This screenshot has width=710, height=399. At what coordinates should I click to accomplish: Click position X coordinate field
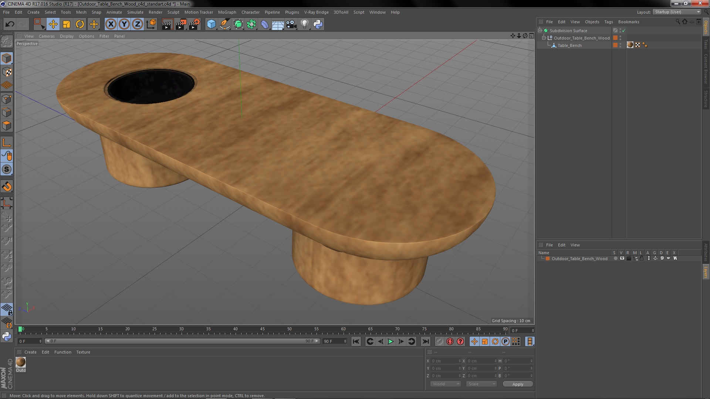(446, 361)
